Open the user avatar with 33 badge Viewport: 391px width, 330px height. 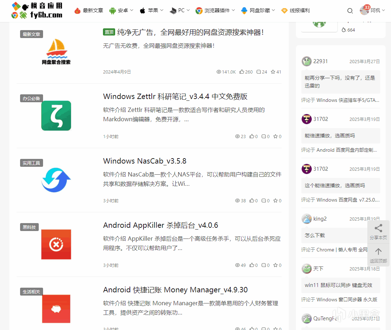point(364,10)
